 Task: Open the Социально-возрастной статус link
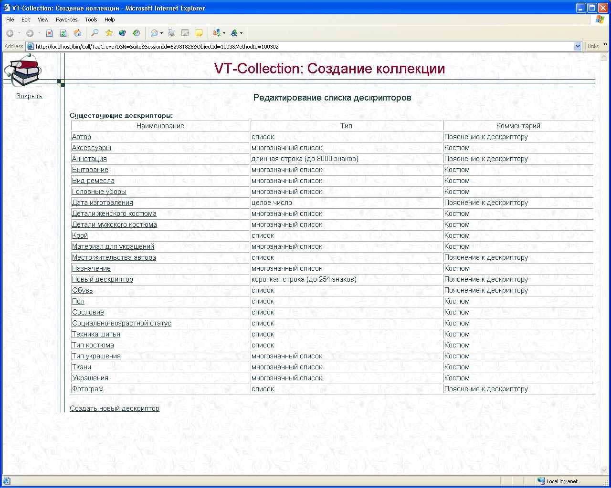122,323
